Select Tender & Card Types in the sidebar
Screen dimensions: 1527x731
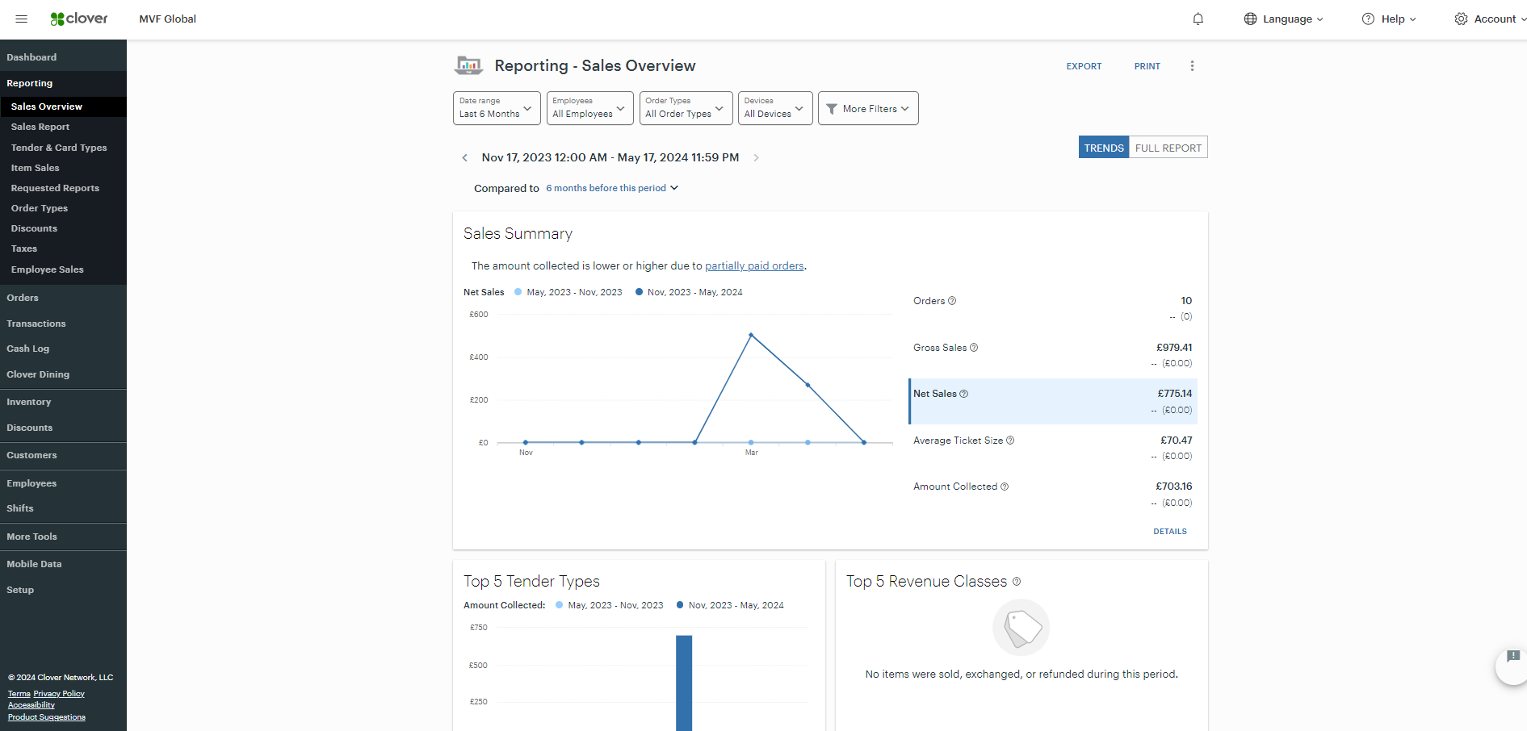[59, 148]
